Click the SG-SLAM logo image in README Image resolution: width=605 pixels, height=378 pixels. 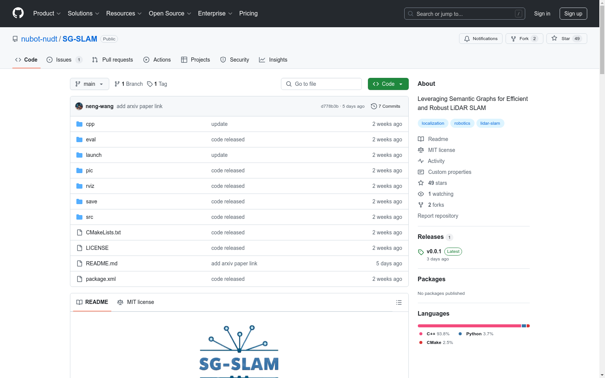click(x=239, y=351)
